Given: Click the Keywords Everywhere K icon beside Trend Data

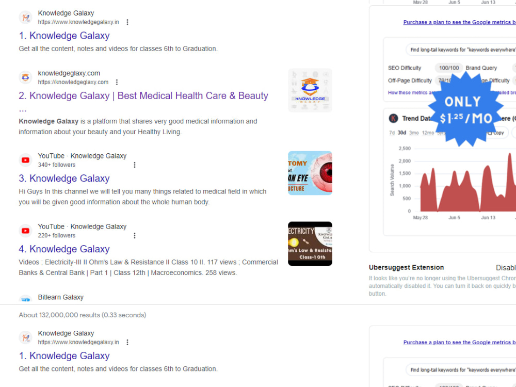Looking at the screenshot, I should pos(393,119).
